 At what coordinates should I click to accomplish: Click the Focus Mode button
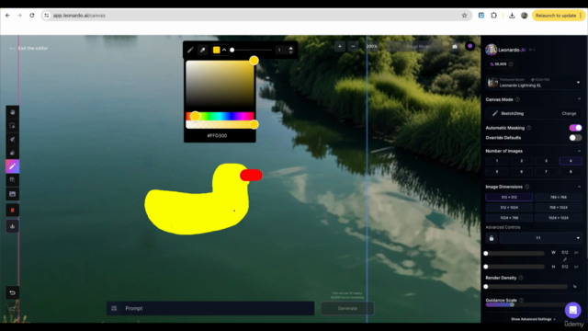418,47
